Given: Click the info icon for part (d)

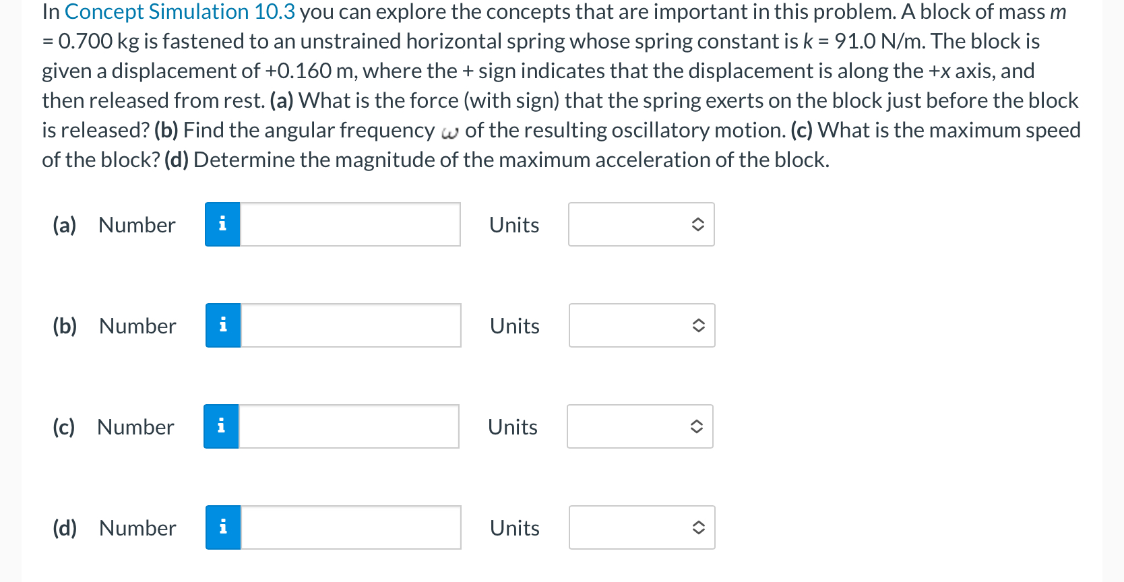Looking at the screenshot, I should [223, 527].
